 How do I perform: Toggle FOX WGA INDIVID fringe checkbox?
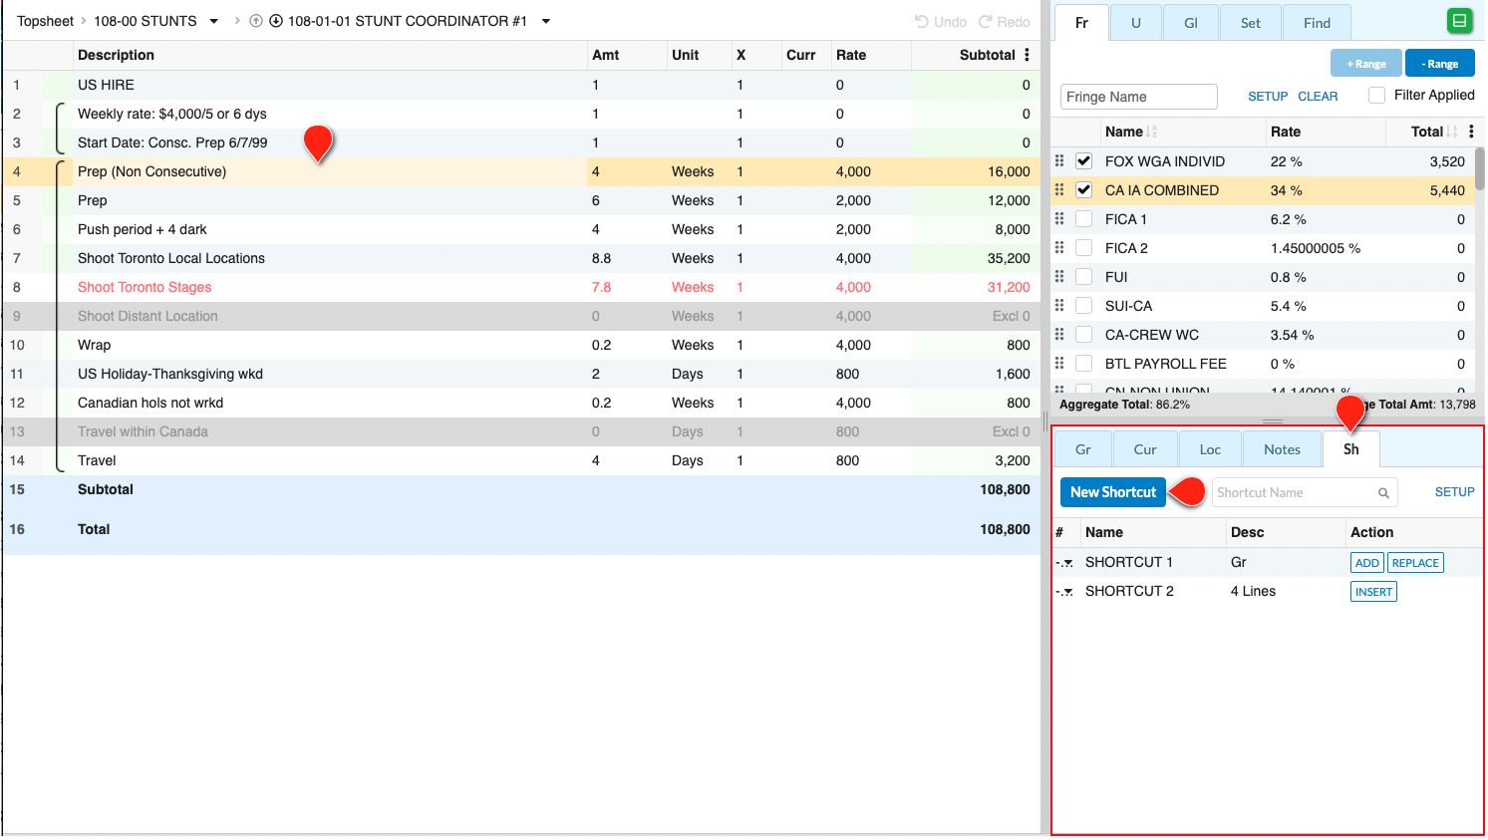click(x=1084, y=160)
